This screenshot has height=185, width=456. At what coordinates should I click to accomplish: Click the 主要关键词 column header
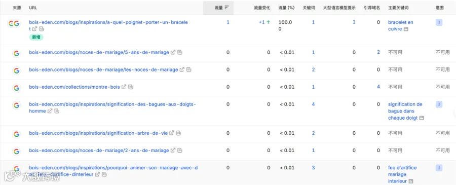pyautogui.click(x=398, y=8)
